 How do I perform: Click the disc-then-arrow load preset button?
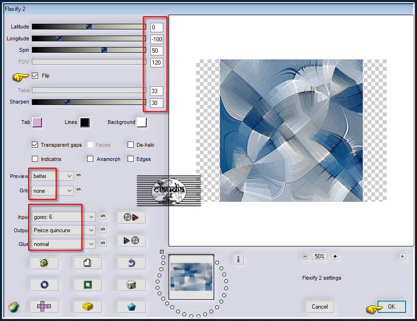(131, 217)
